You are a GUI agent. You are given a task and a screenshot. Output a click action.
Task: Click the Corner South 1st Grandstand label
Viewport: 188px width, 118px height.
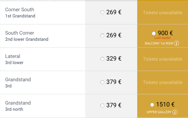20,13
